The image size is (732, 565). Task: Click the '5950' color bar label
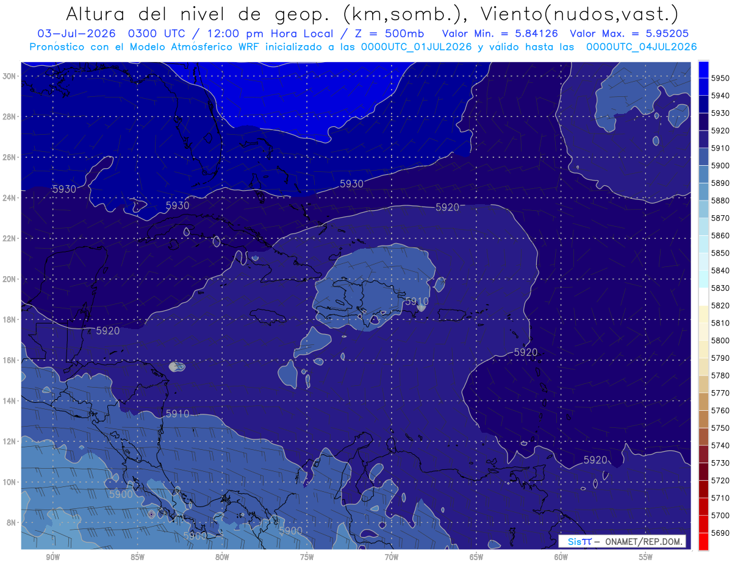click(x=720, y=78)
